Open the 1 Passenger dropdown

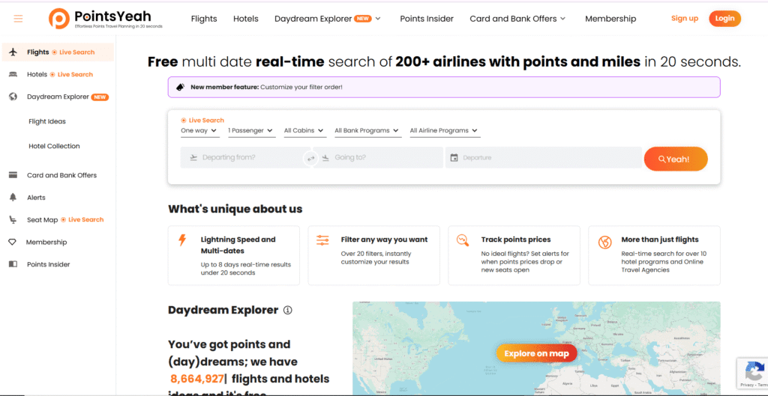[x=250, y=131]
